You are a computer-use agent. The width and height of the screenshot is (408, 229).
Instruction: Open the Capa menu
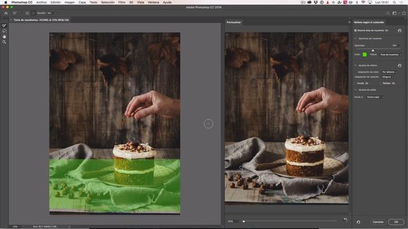point(82,3)
